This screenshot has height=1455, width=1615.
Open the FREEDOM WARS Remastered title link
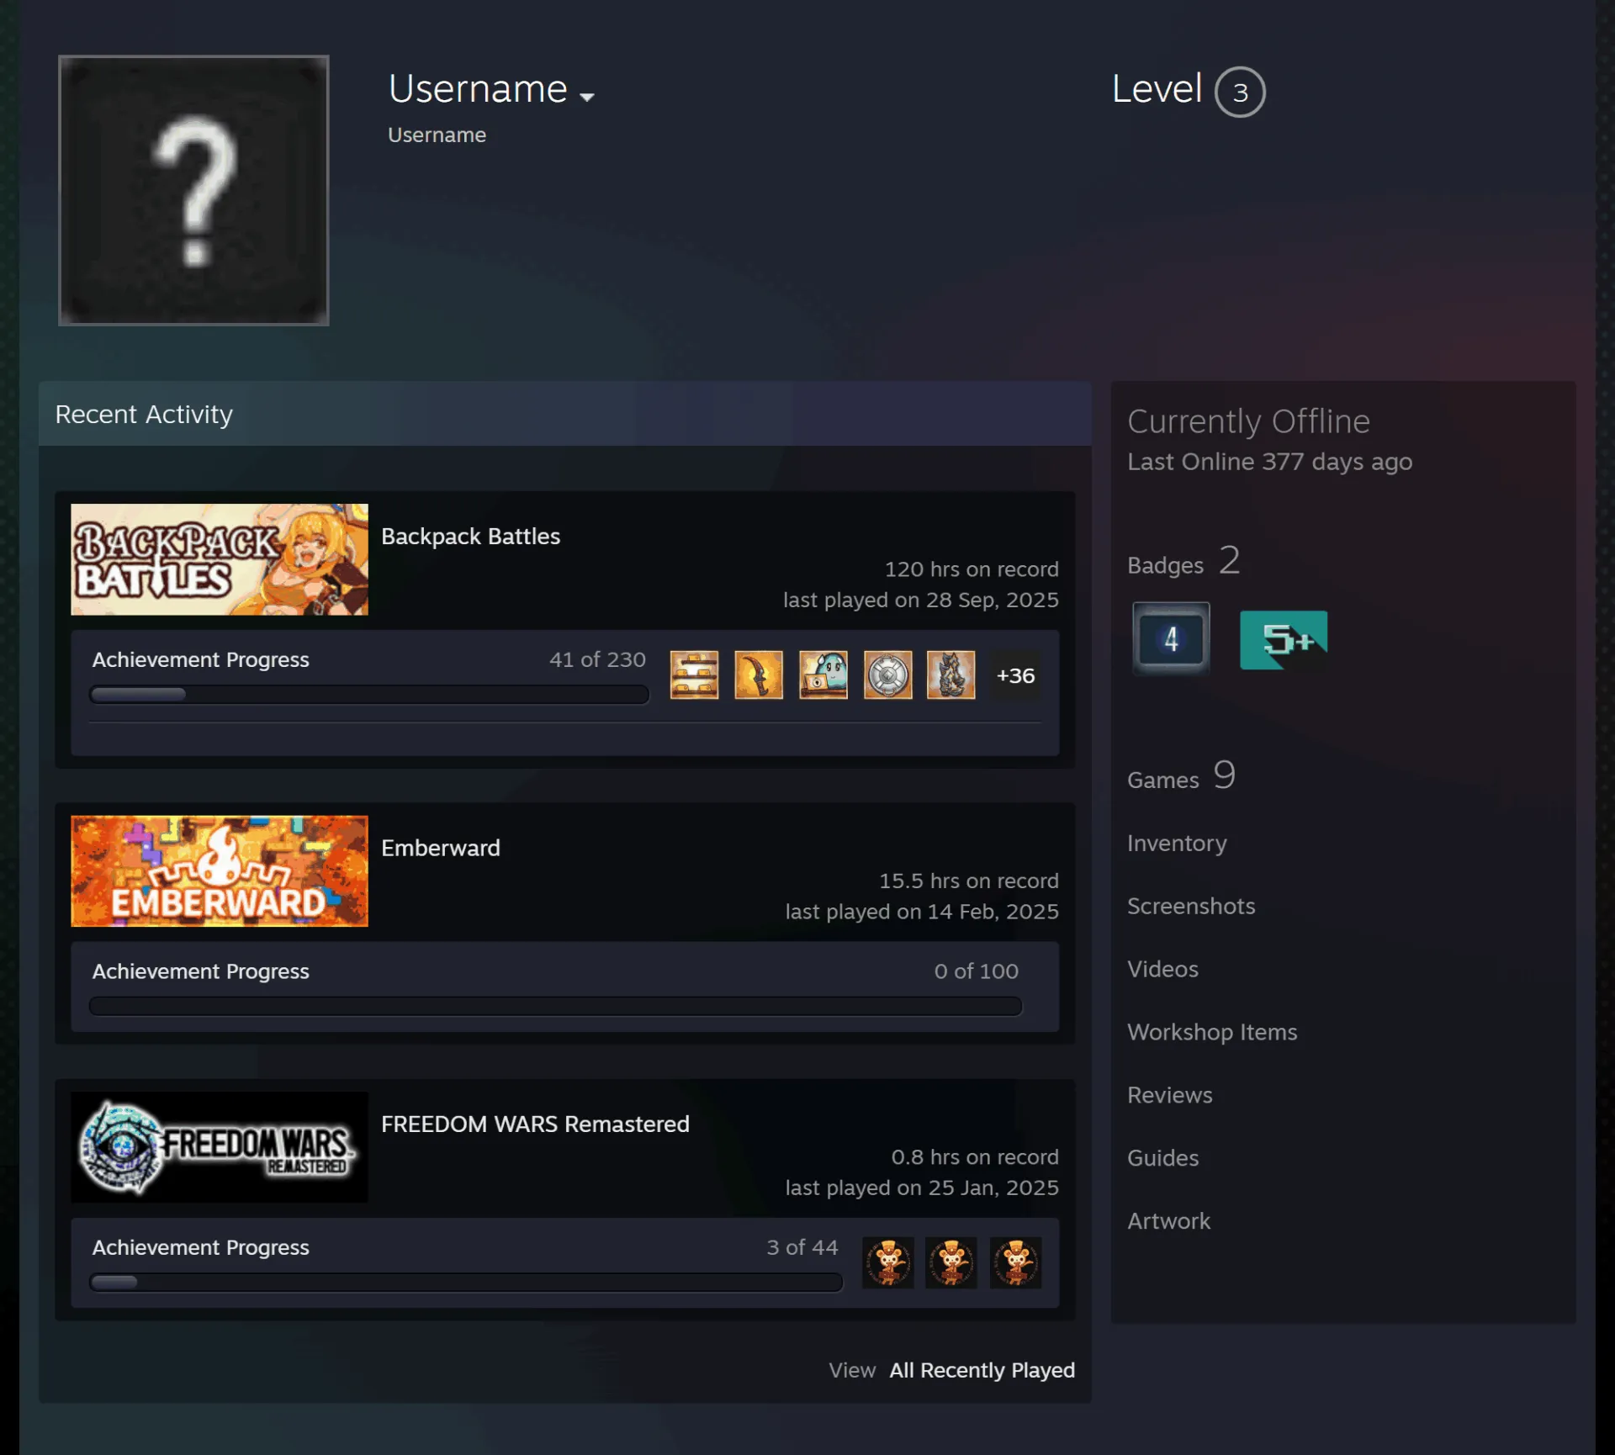tap(535, 1124)
